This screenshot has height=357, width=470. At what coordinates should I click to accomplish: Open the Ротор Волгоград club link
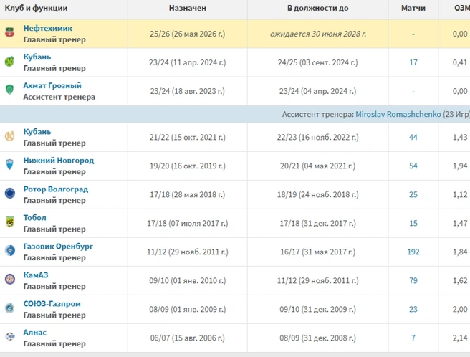coord(56,189)
